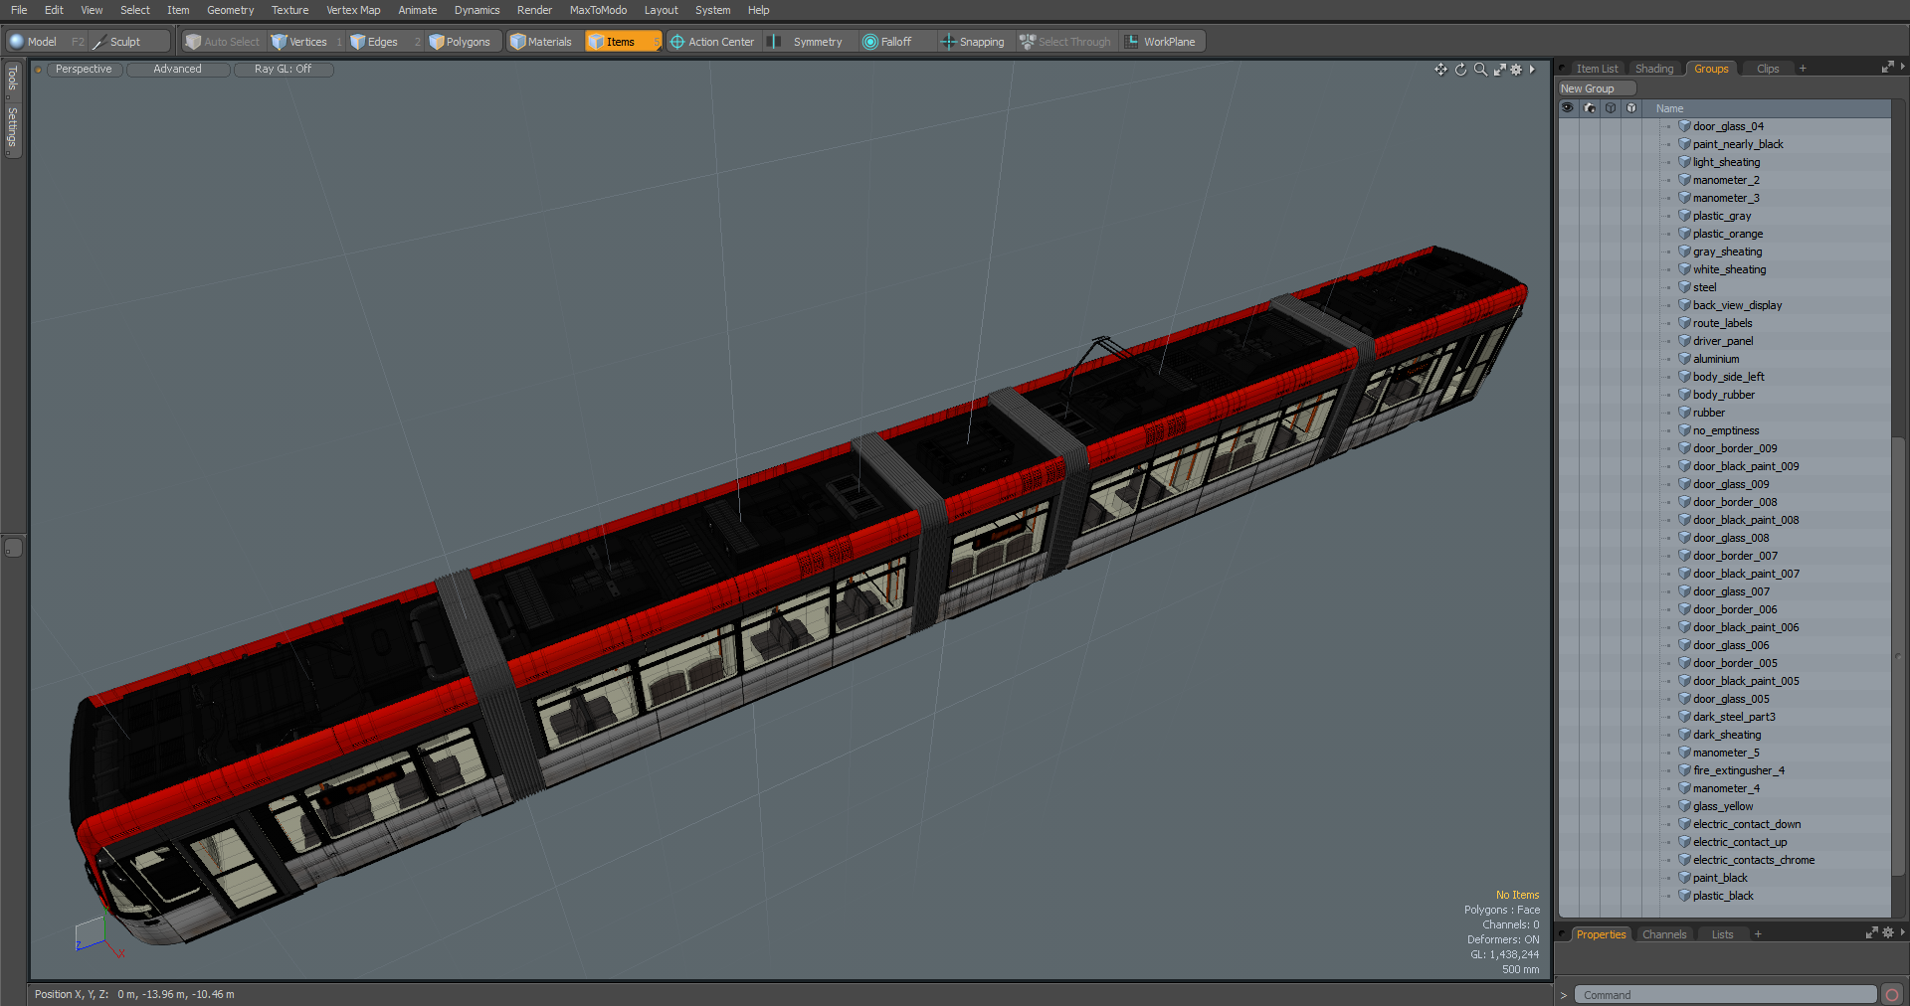Open the vertical Settings side tab
Image resolution: width=1910 pixels, height=1006 pixels.
point(12,128)
